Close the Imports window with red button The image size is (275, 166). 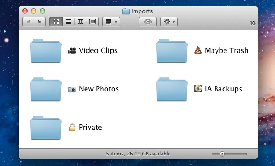tap(25, 11)
